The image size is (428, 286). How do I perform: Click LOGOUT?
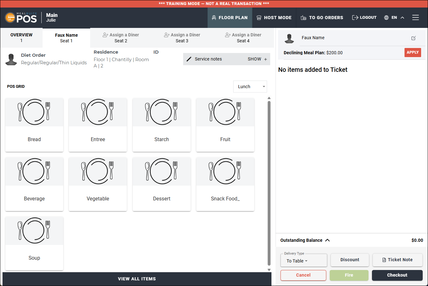coord(364,18)
